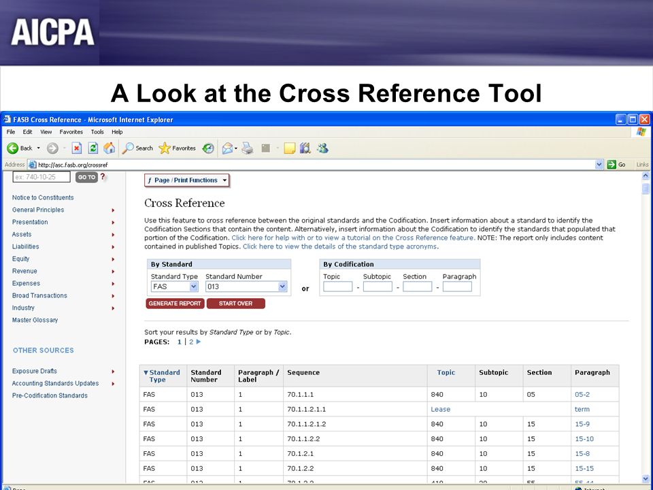Open the File menu
The image size is (653, 490).
coord(11,131)
